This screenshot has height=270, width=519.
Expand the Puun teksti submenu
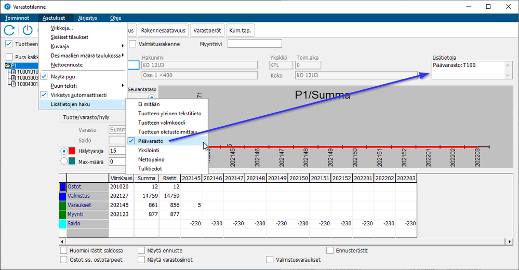point(83,86)
